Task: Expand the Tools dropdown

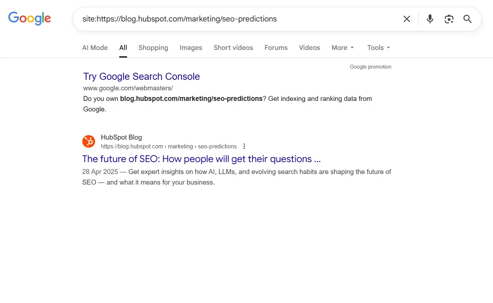Action: 376,47
